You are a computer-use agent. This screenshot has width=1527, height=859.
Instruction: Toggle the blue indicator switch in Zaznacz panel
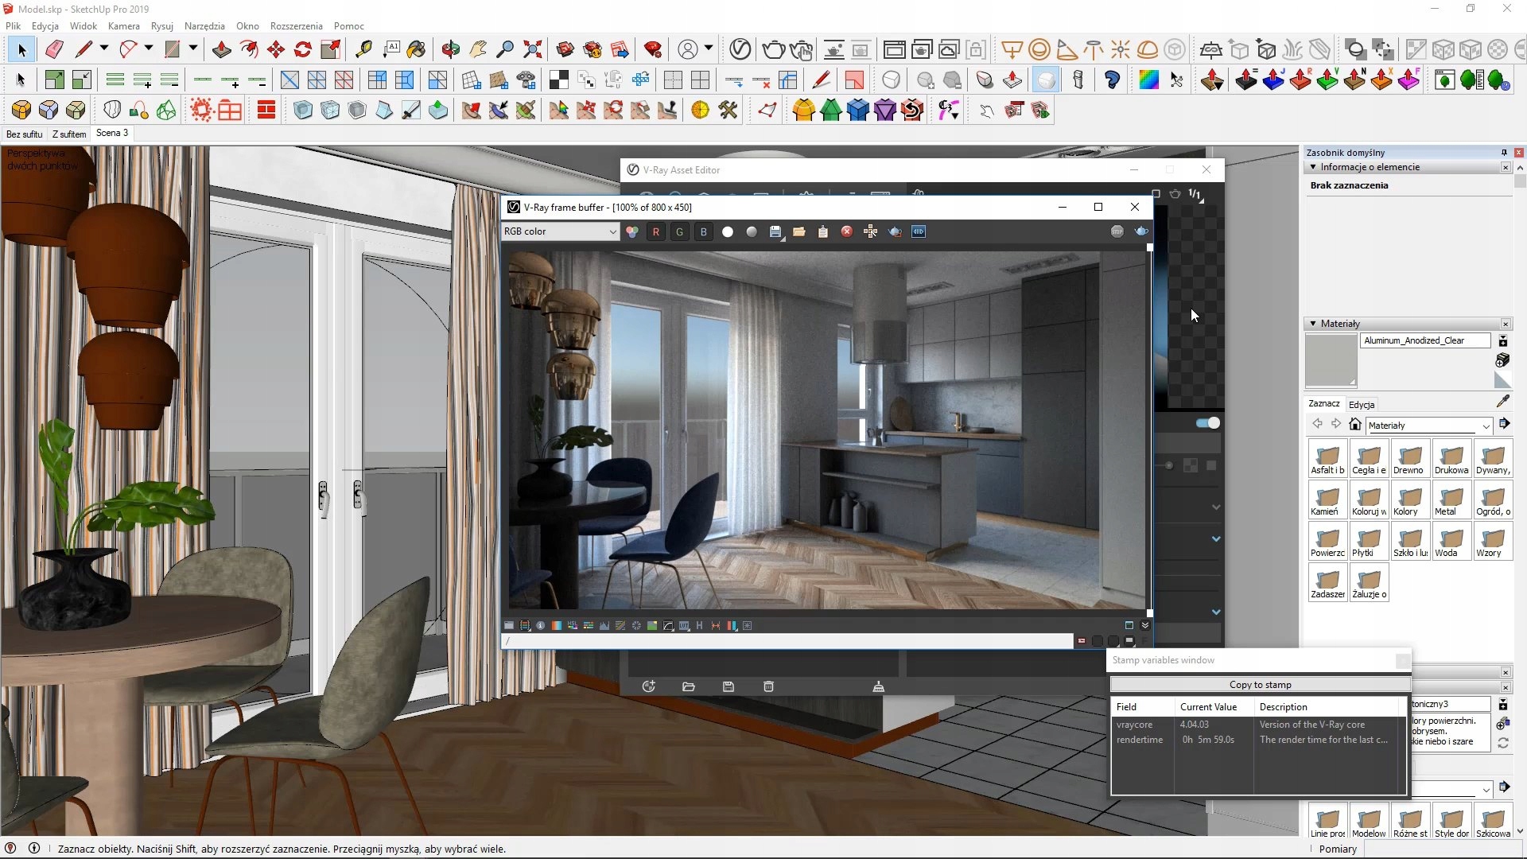(1206, 422)
